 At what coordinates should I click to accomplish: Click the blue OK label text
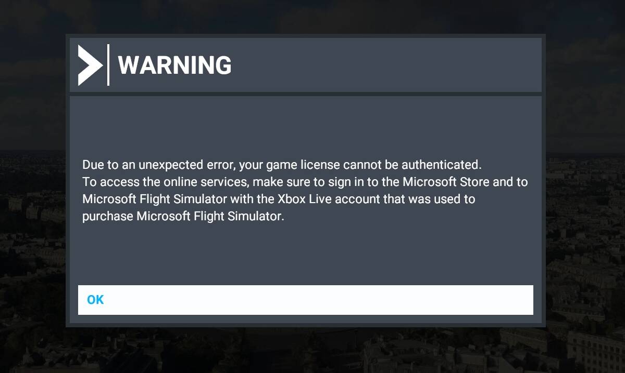coord(95,300)
